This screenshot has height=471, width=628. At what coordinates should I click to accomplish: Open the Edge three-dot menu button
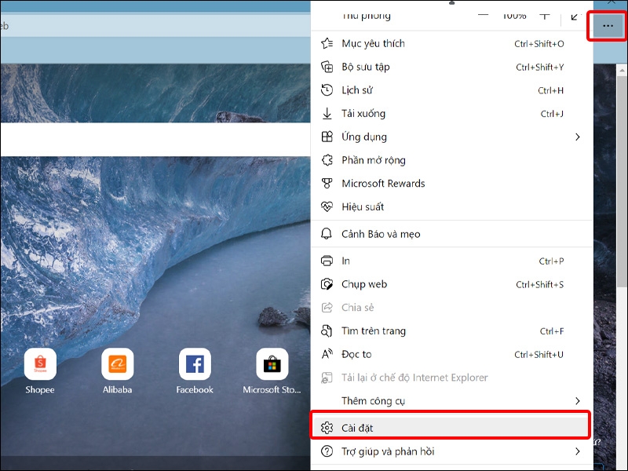pyautogui.click(x=608, y=26)
